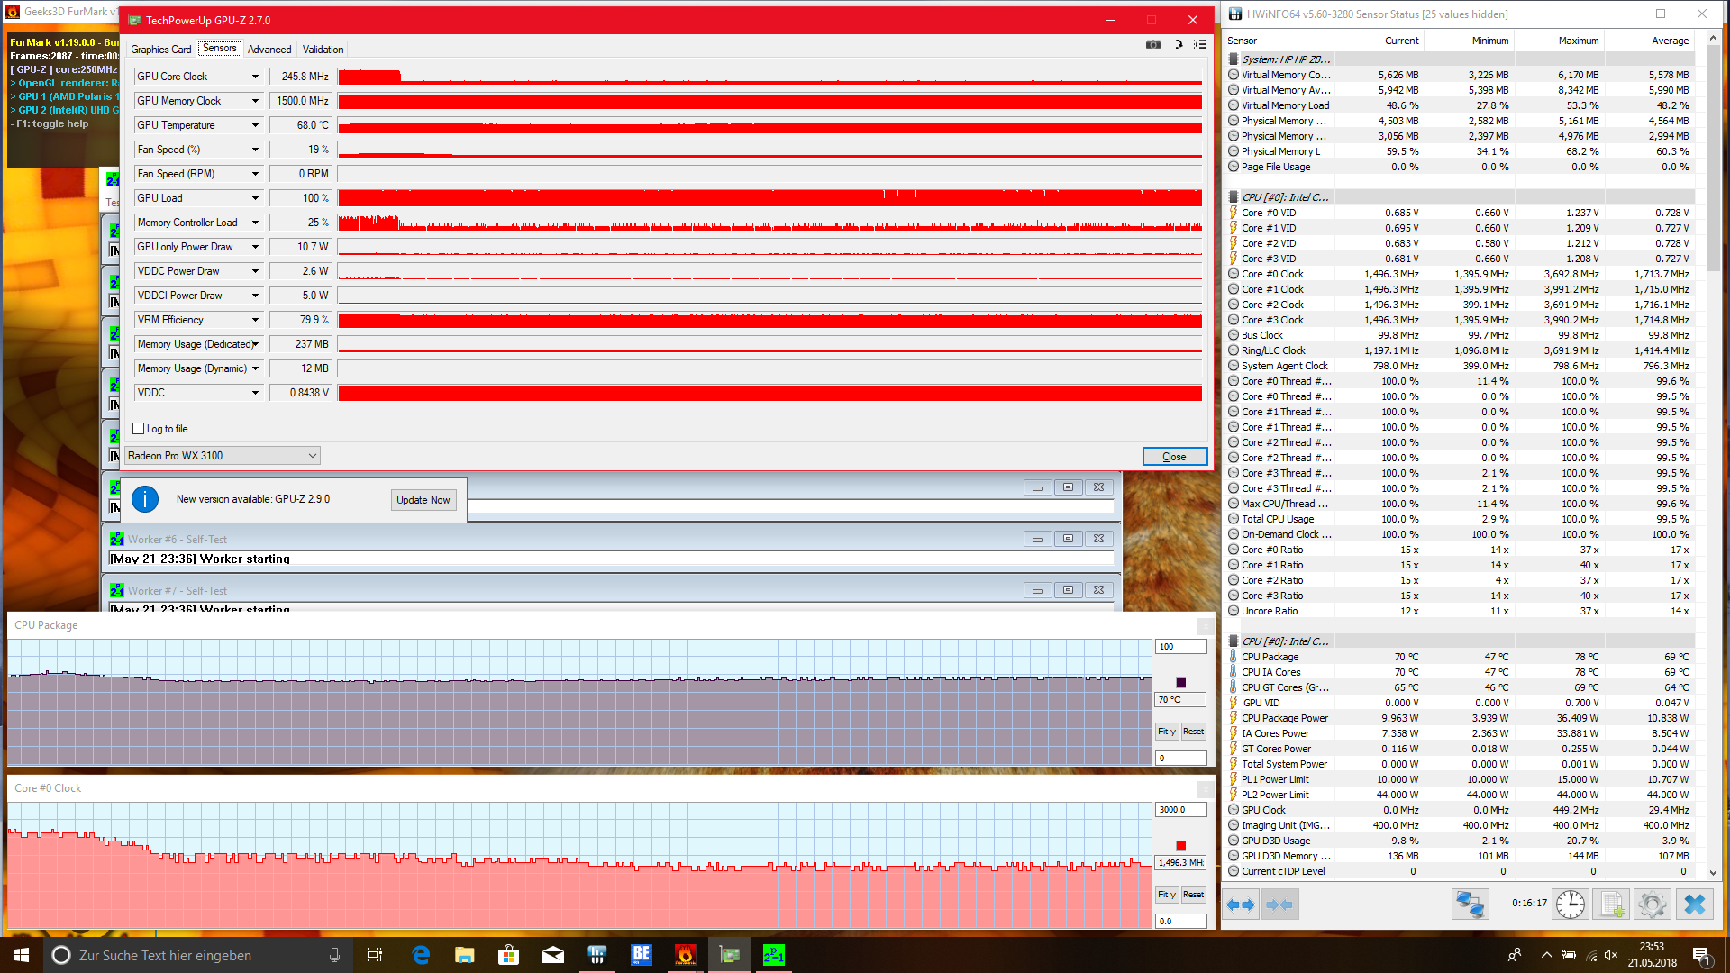This screenshot has width=1730, height=973.
Task: Pick the CPU Package graph purple color swatch
Action: tap(1181, 683)
